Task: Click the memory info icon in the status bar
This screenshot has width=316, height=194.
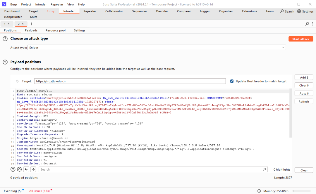Action: [x=259, y=191]
